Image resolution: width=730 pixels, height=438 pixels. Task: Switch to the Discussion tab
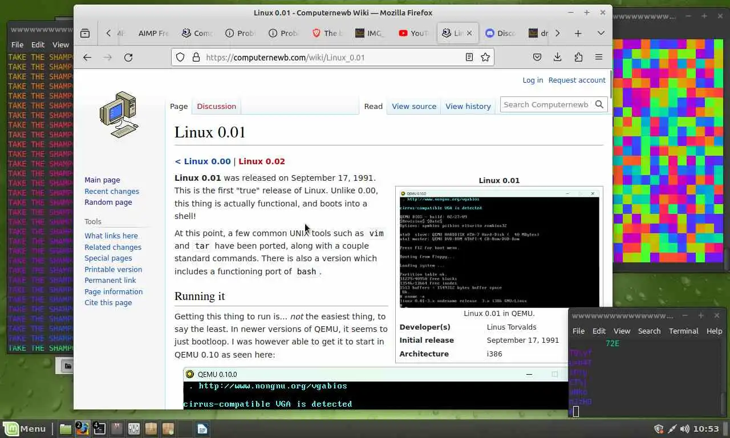coord(216,106)
